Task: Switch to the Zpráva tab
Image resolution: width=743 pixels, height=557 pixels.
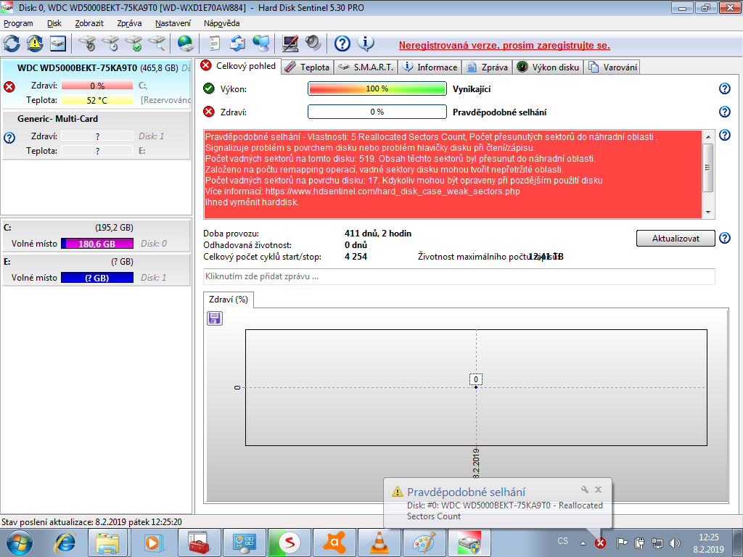Action: coord(487,67)
